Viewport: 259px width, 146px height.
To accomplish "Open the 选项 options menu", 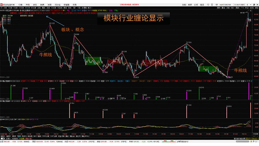I will 201,5.
